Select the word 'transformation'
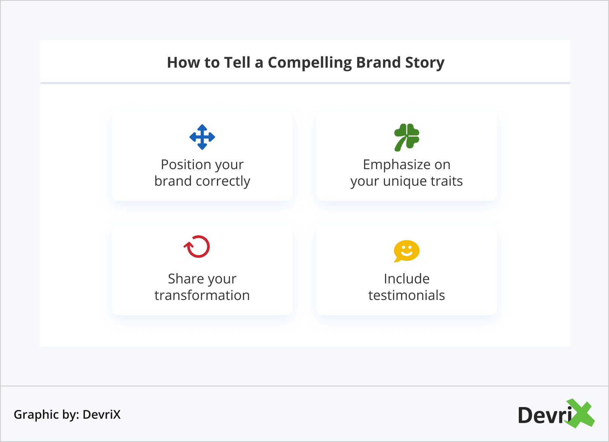The width and height of the screenshot is (609, 442). pyautogui.click(x=202, y=295)
